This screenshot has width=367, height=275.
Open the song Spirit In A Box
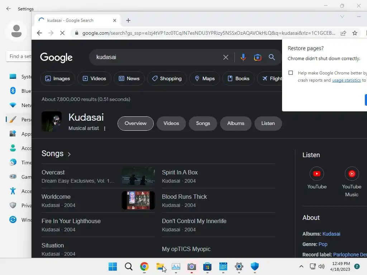[x=180, y=172]
